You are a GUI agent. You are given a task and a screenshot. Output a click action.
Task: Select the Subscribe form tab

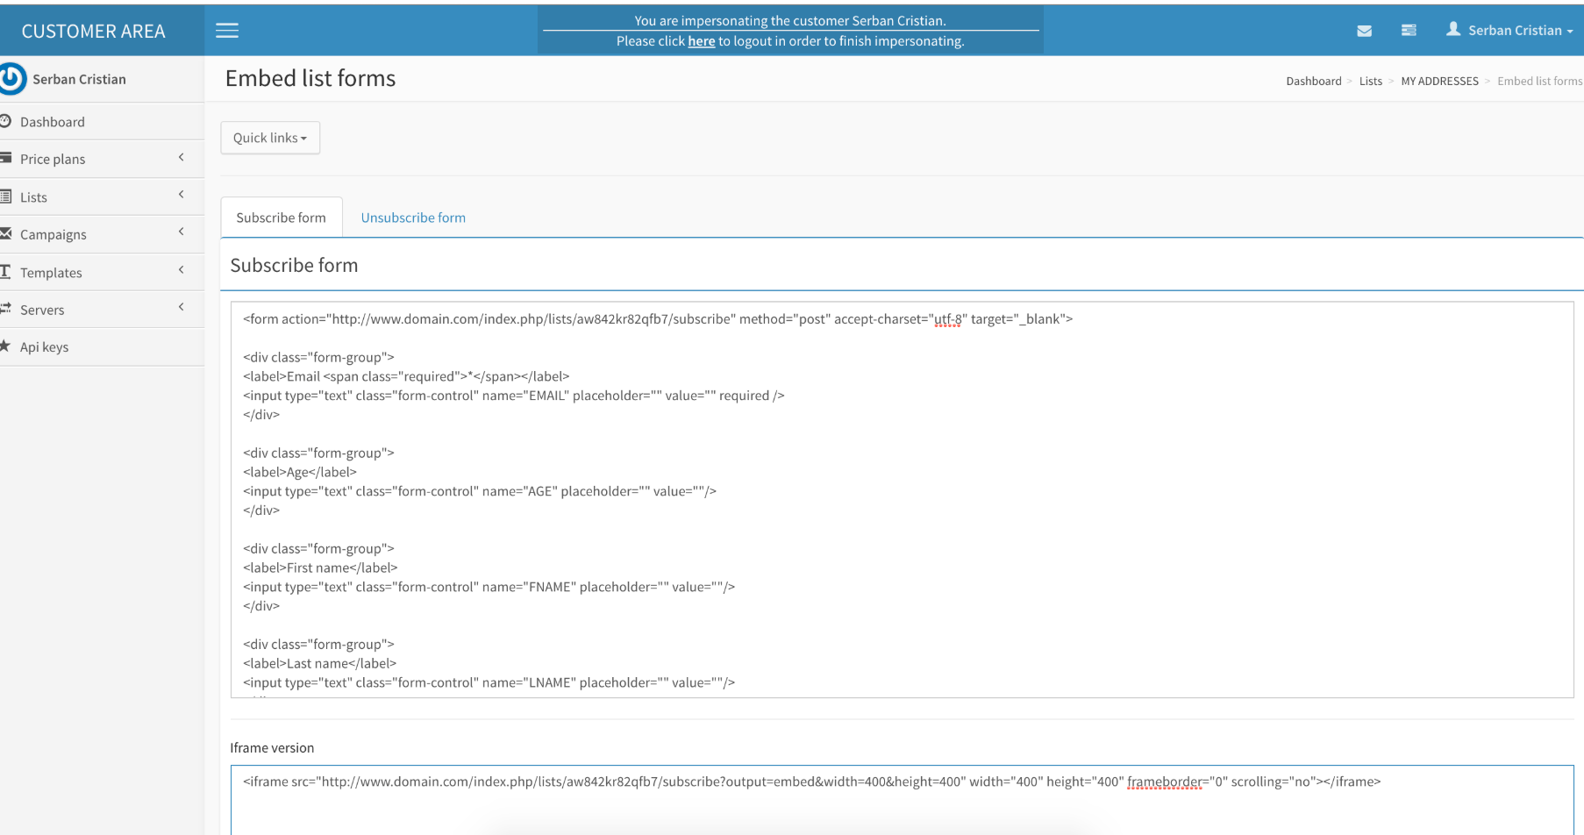pos(281,218)
